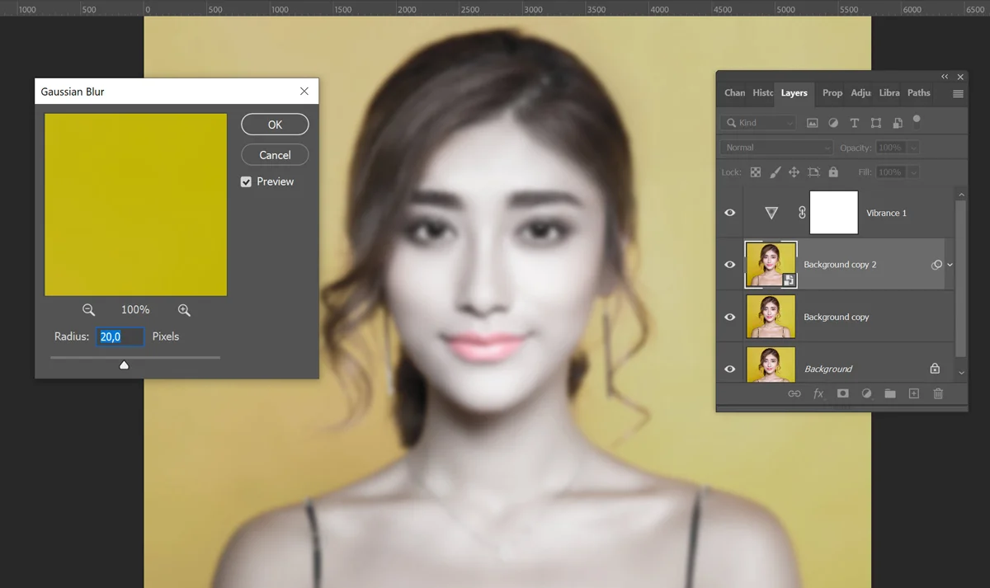Select Background copy layer thumbnail
The image size is (990, 588).
(x=771, y=317)
